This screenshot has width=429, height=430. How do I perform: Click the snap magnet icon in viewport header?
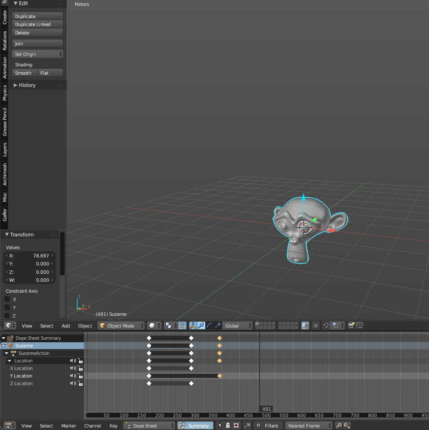(326, 325)
